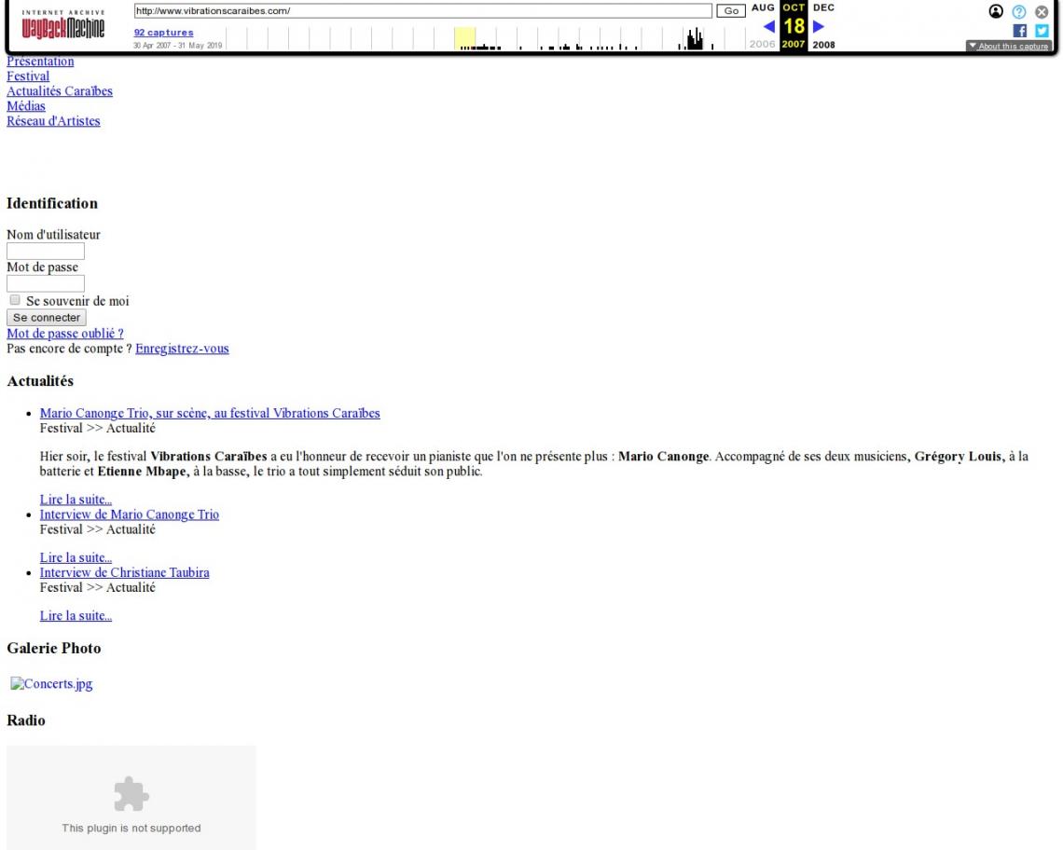Screen dimensions: 1063x850
Task: Click the Go button in Wayback toolbar
Action: pos(731,11)
